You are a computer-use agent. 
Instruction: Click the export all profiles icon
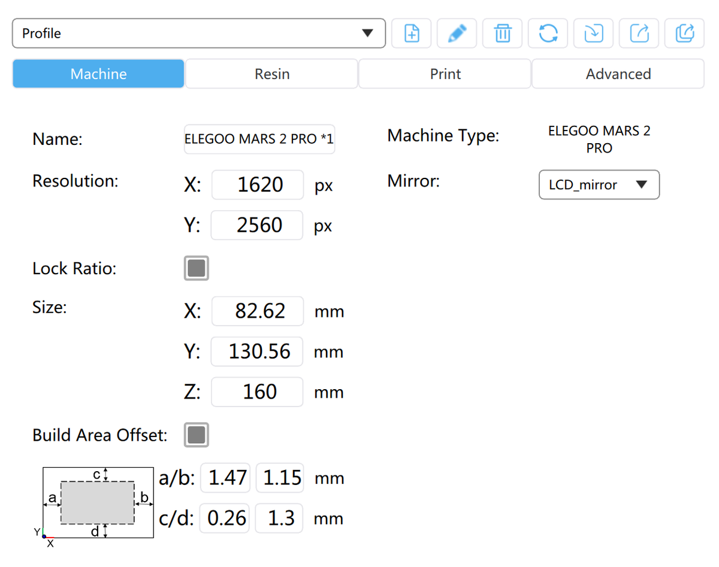click(x=685, y=34)
